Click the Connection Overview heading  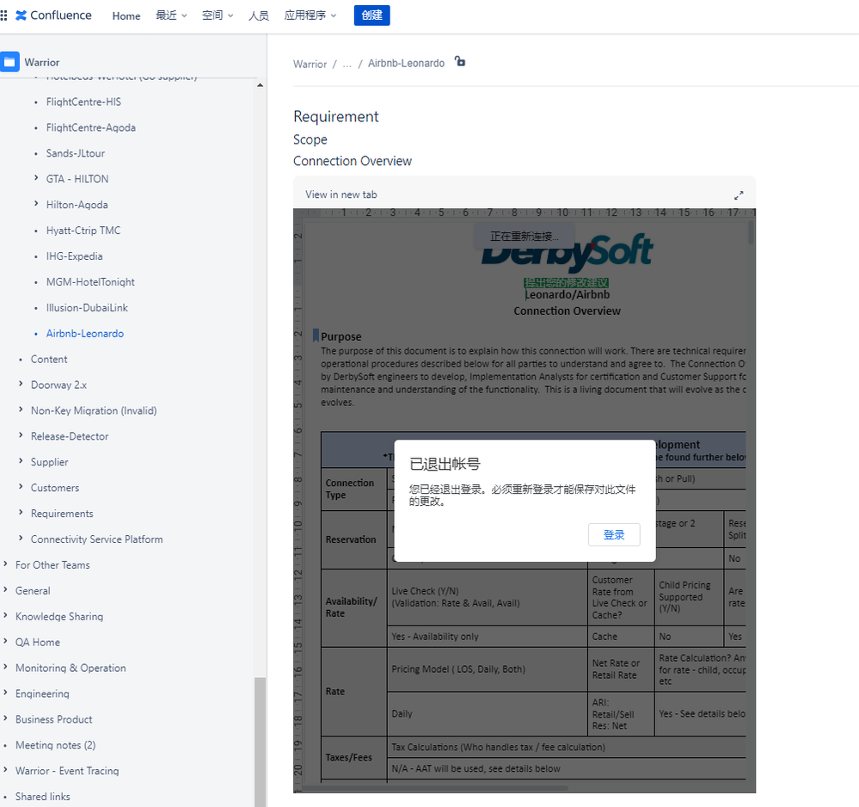pos(353,161)
